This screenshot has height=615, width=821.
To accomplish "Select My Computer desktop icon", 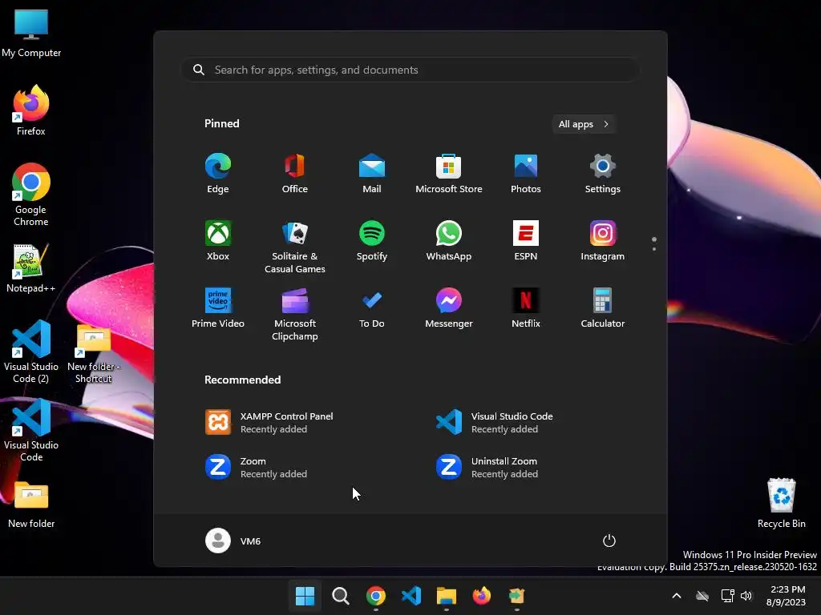I will click(x=31, y=33).
